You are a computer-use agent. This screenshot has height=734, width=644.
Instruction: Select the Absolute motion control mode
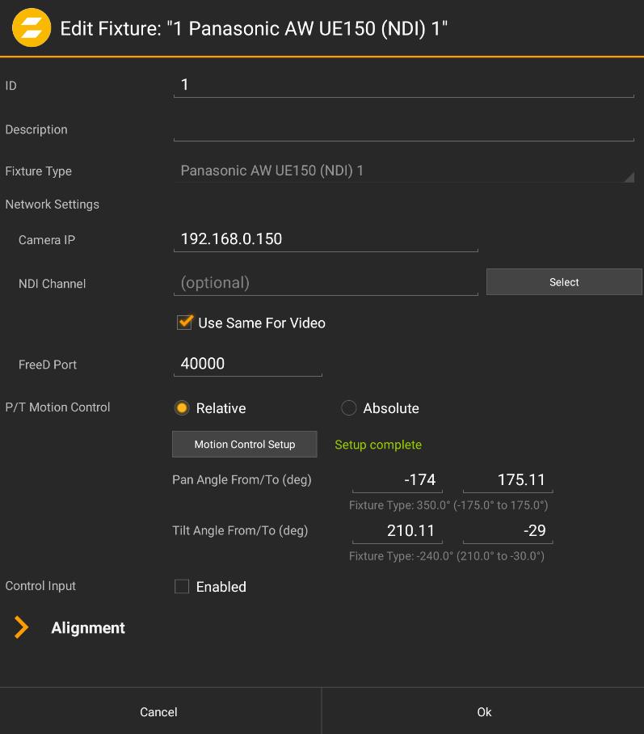[x=348, y=407]
